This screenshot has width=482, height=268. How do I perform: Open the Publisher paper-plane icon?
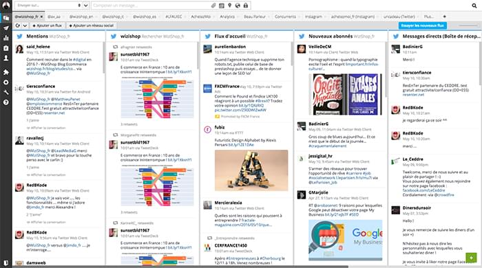click(6, 28)
